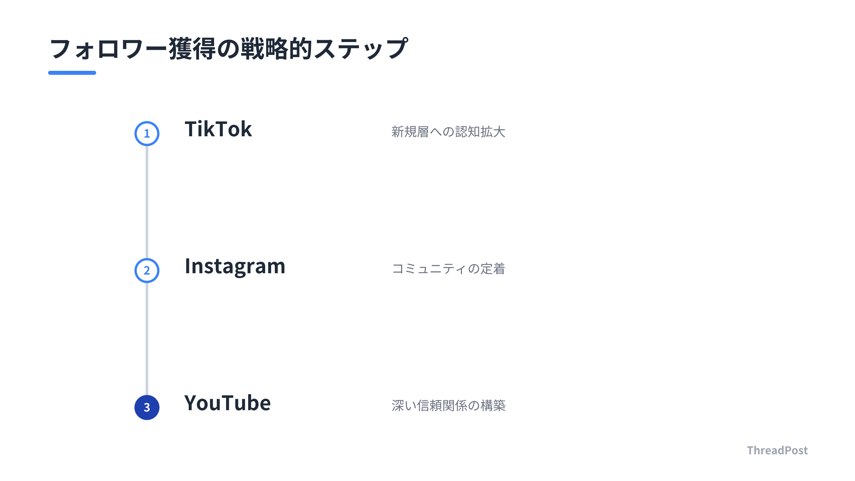Image resolution: width=855 pixels, height=481 pixels.
Task: Click the blue underline accent bar
Action: pyautogui.click(x=72, y=73)
